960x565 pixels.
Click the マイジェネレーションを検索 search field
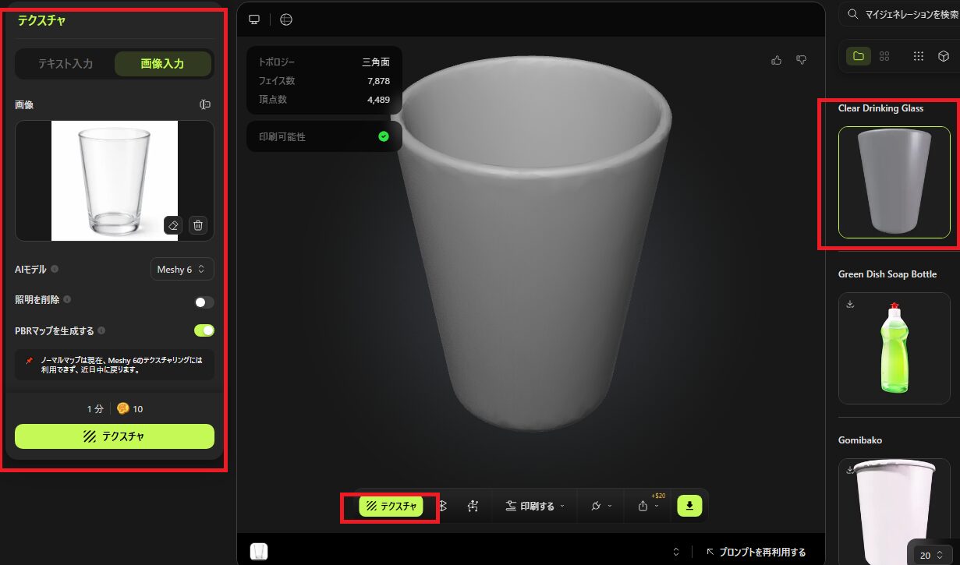click(909, 14)
